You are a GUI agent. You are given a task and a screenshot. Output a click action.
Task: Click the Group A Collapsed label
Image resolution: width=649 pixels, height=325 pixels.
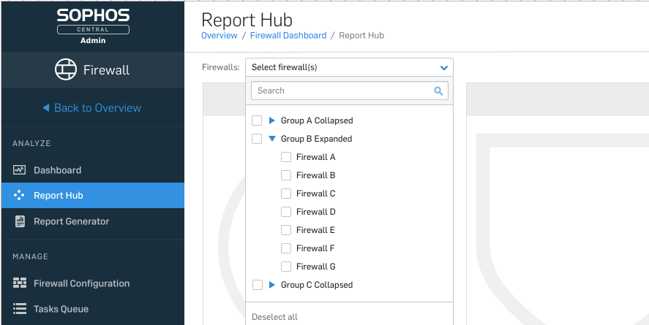coord(317,121)
